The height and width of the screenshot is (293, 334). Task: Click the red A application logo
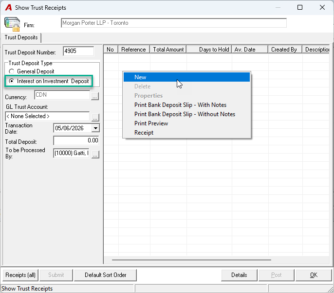pyautogui.click(x=9, y=8)
